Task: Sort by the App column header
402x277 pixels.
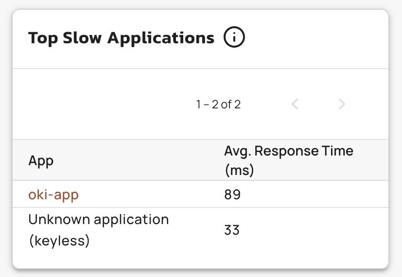Action: [41, 161]
